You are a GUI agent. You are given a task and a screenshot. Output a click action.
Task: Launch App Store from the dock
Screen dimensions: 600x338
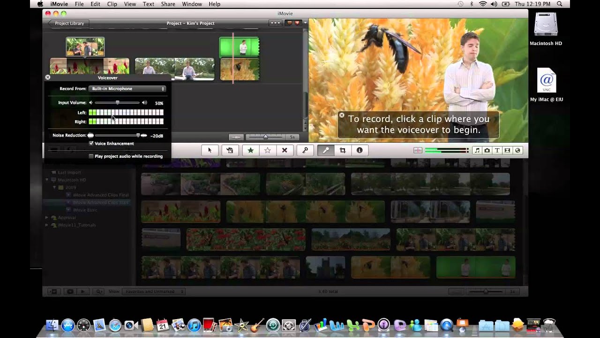coord(68,325)
